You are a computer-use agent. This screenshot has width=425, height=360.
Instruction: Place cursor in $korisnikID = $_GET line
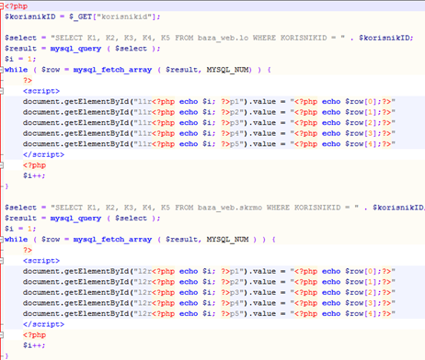tap(82, 17)
